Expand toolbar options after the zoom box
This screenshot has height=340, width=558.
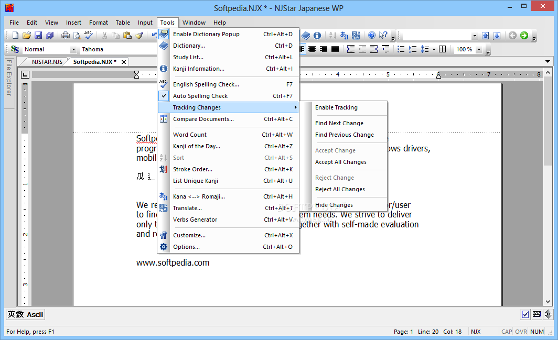[488, 50]
